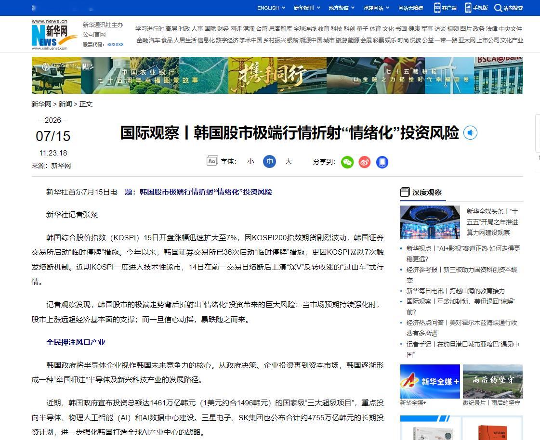Screen dimensions: 540x440
Task: Click stock code 603888 link
Action: point(115,44)
